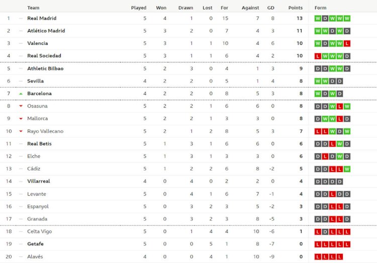Click Valencia's red L form badge
The height and width of the screenshot is (263, 377).
347,44
